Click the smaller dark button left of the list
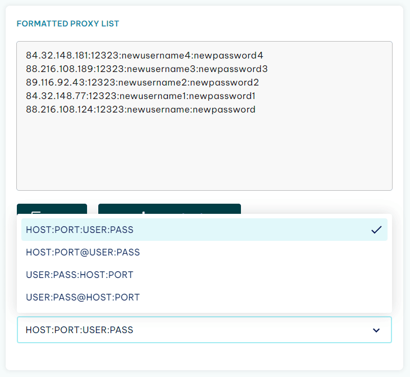The height and width of the screenshot is (377, 410). (x=52, y=209)
